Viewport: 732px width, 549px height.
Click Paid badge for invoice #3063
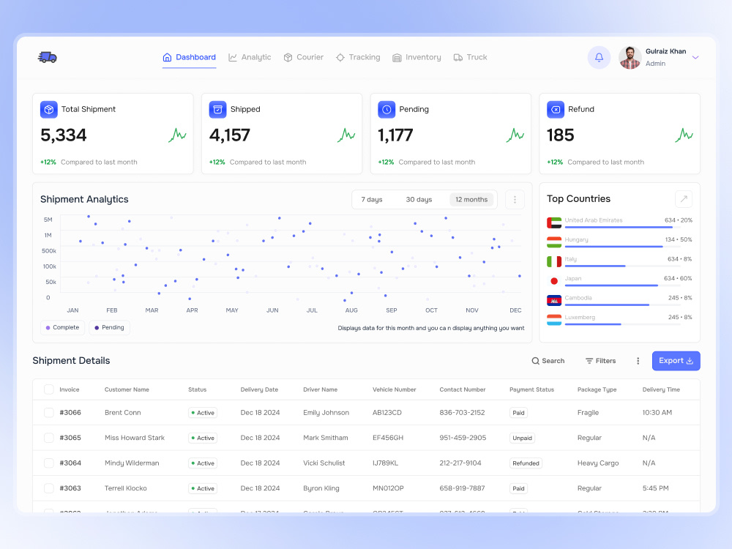point(518,488)
